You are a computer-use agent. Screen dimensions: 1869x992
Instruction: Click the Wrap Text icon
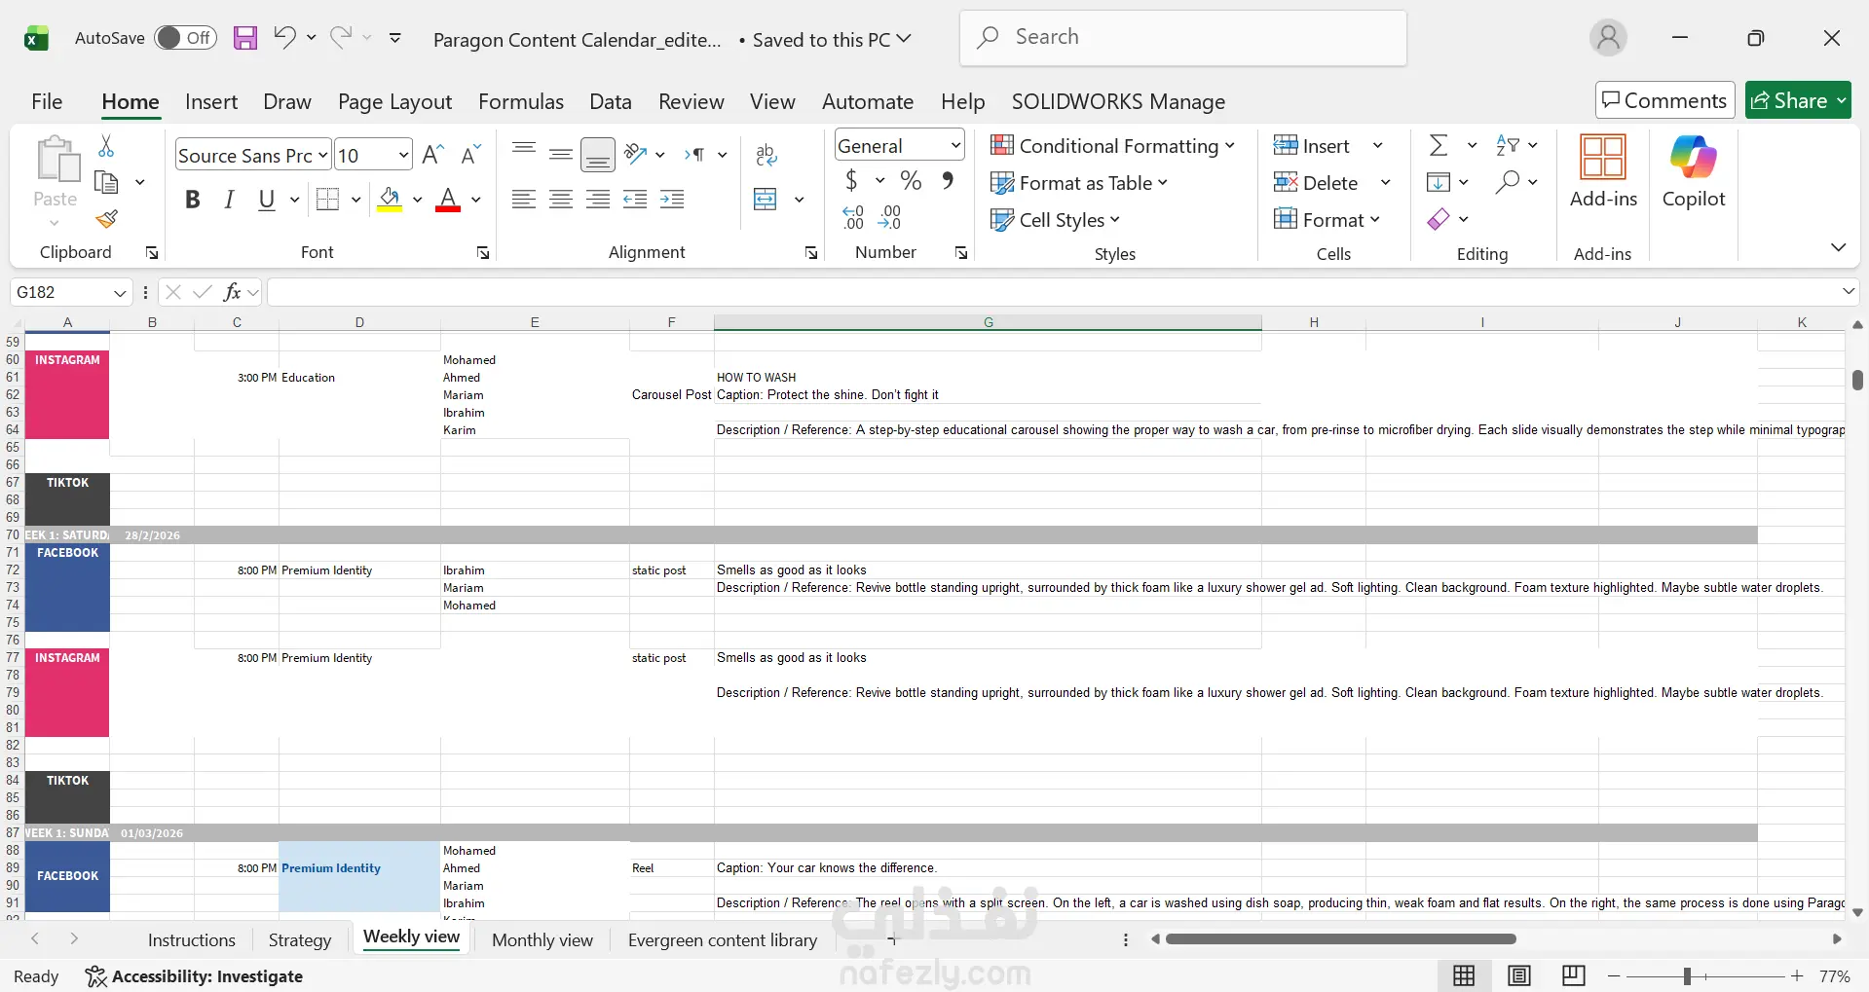point(766,155)
